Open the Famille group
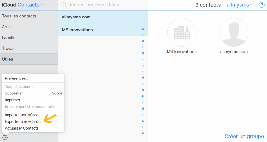This screenshot has height=142, width=267. (x=29, y=38)
